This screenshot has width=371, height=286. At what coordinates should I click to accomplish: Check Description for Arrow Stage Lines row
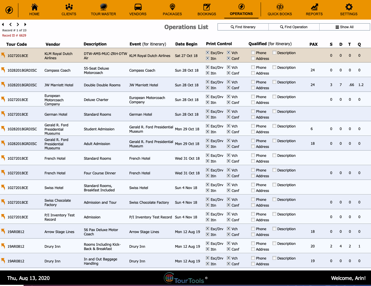[x=274, y=229]
